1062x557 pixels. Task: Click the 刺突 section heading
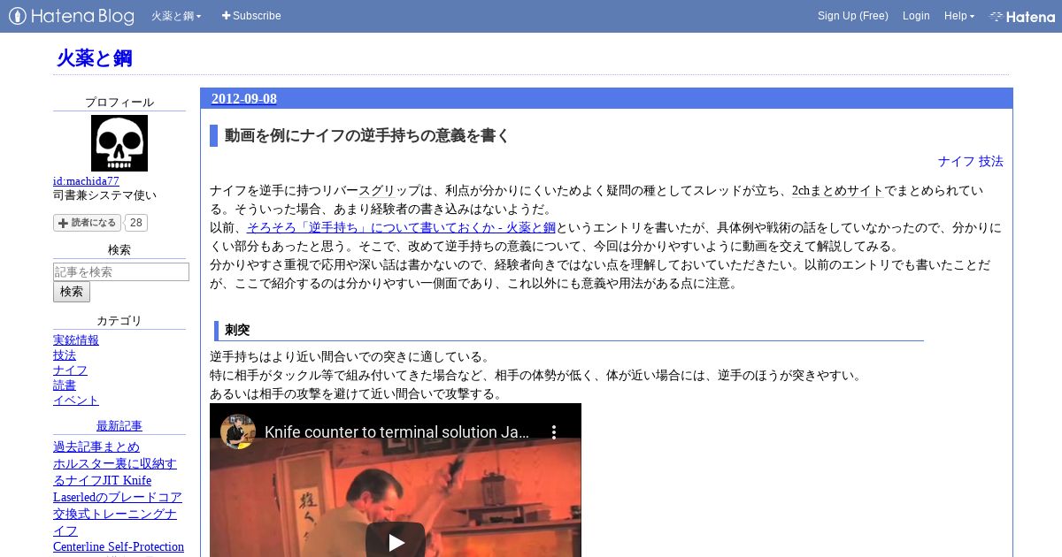tap(237, 331)
